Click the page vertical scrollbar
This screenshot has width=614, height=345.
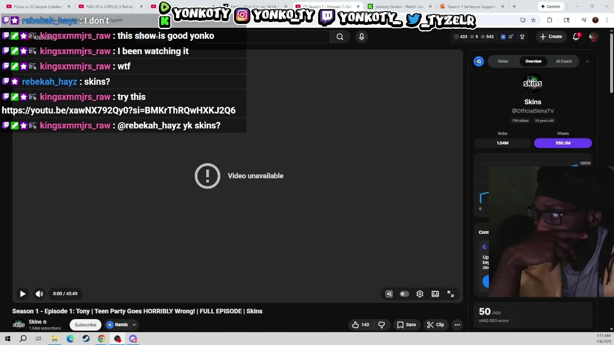[x=611, y=62]
